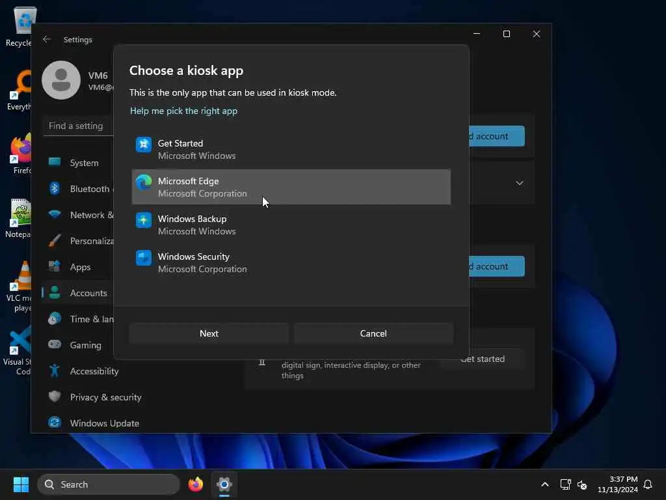Open 'Help me pick the right app' link

(183, 111)
